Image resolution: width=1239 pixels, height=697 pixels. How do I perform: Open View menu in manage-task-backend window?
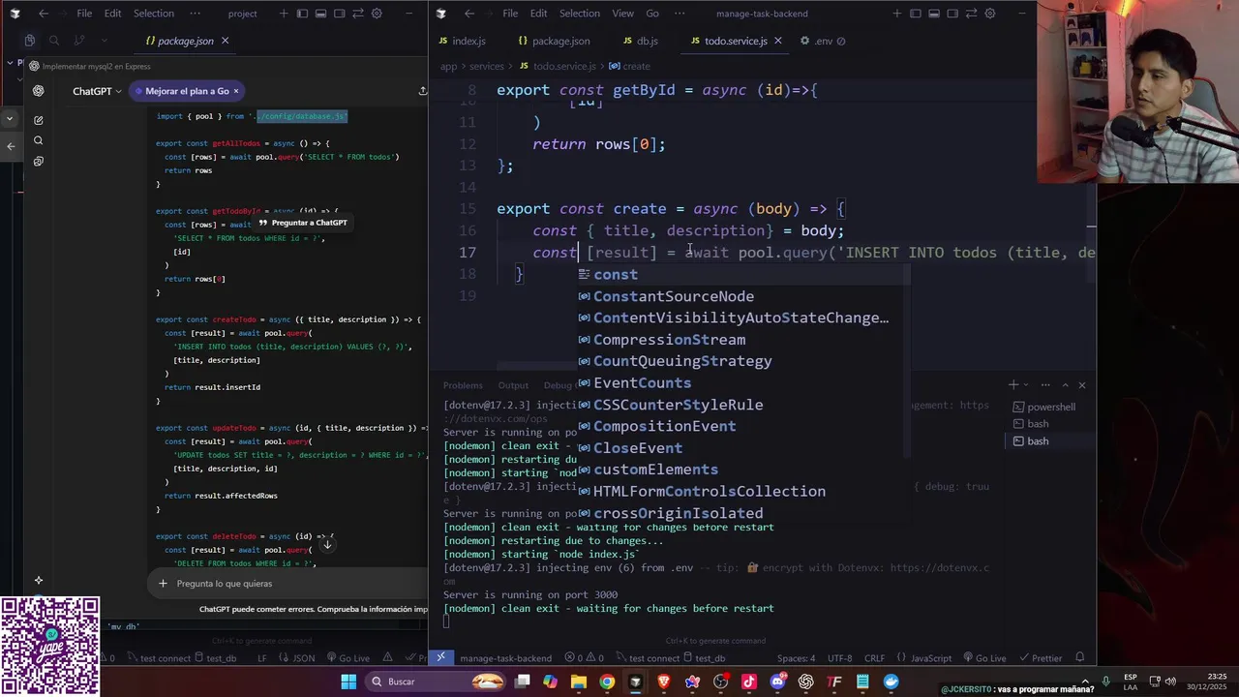623,14
